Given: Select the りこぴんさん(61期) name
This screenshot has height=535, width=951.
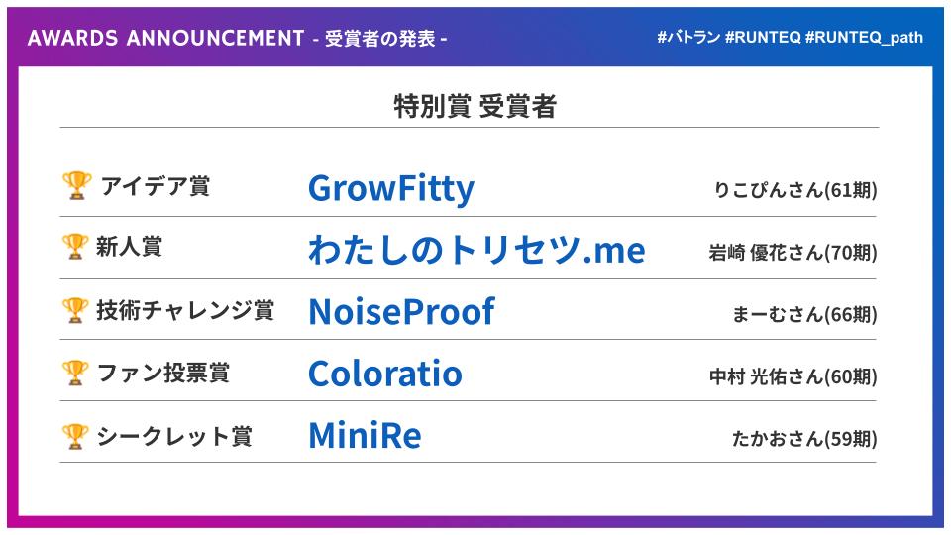Looking at the screenshot, I should [x=795, y=190].
